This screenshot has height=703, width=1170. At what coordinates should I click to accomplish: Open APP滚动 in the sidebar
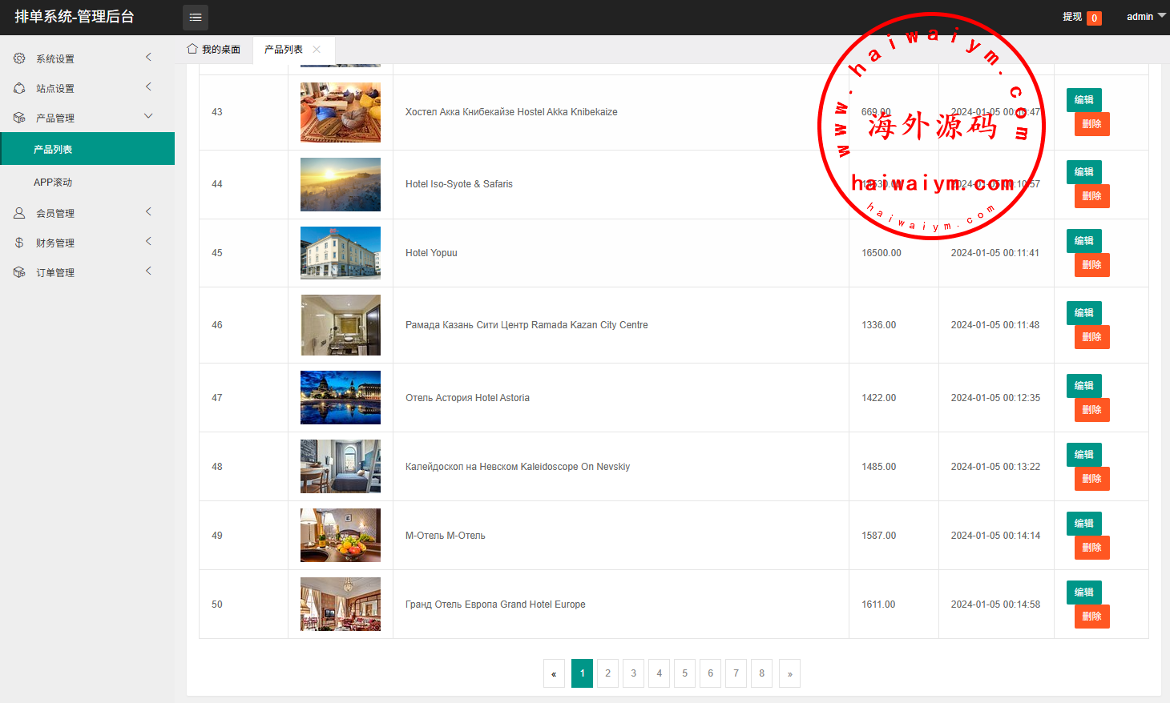point(53,183)
